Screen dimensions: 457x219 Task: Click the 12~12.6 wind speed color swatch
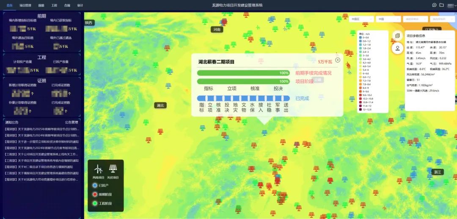pyautogui.click(x=361, y=109)
